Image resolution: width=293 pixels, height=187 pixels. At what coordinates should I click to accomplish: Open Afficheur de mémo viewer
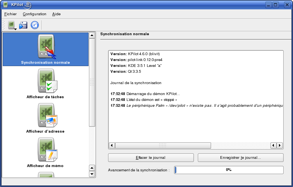point(45,153)
